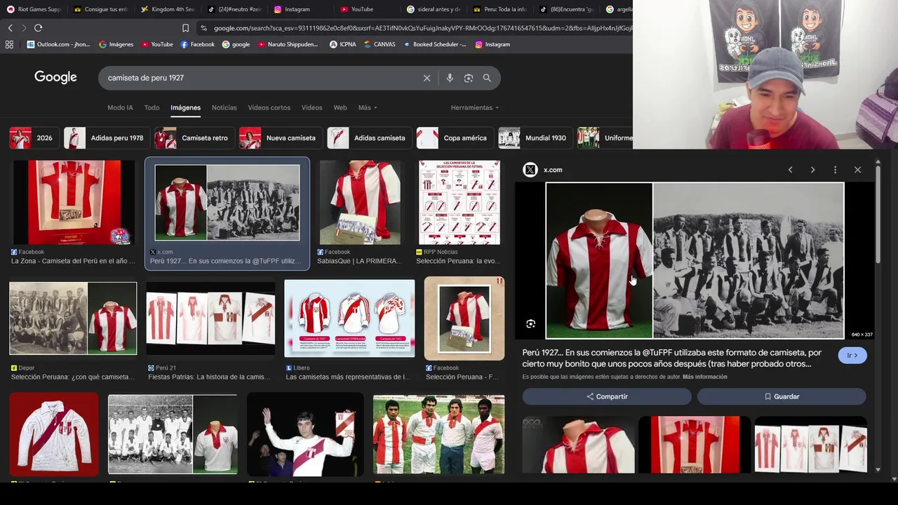Open the apps grid icon in the bookmarks bar

click(x=9, y=44)
